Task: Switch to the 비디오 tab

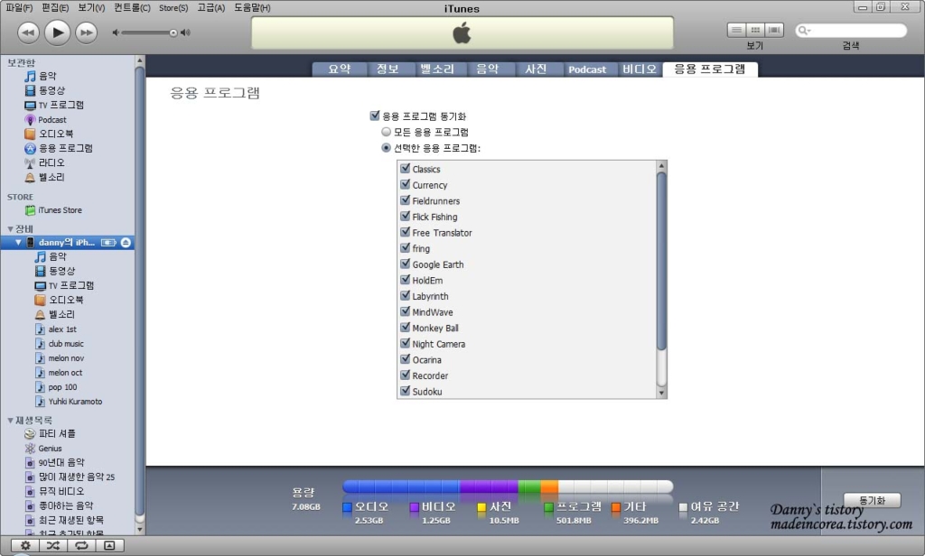Action: click(x=640, y=69)
